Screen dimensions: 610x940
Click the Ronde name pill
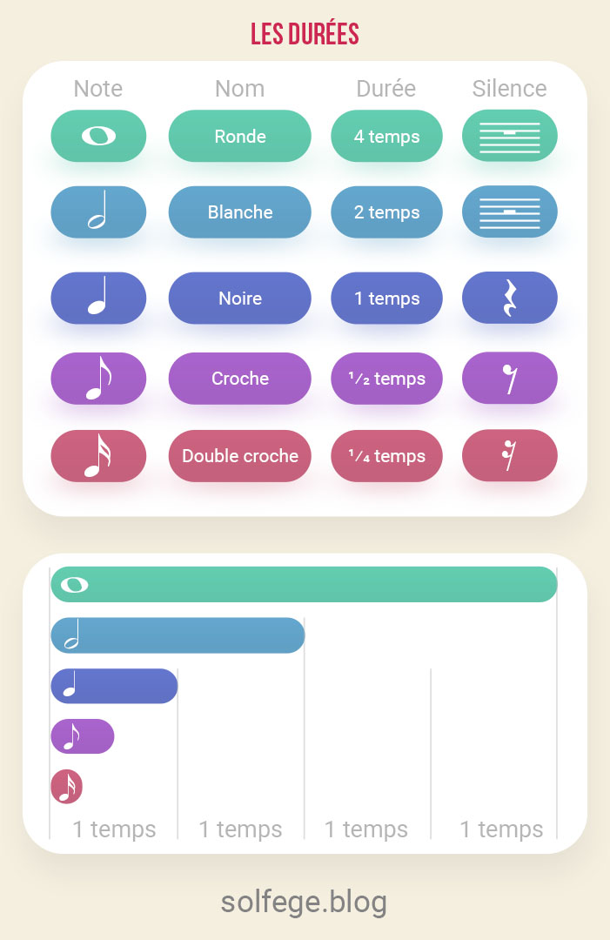(x=239, y=136)
